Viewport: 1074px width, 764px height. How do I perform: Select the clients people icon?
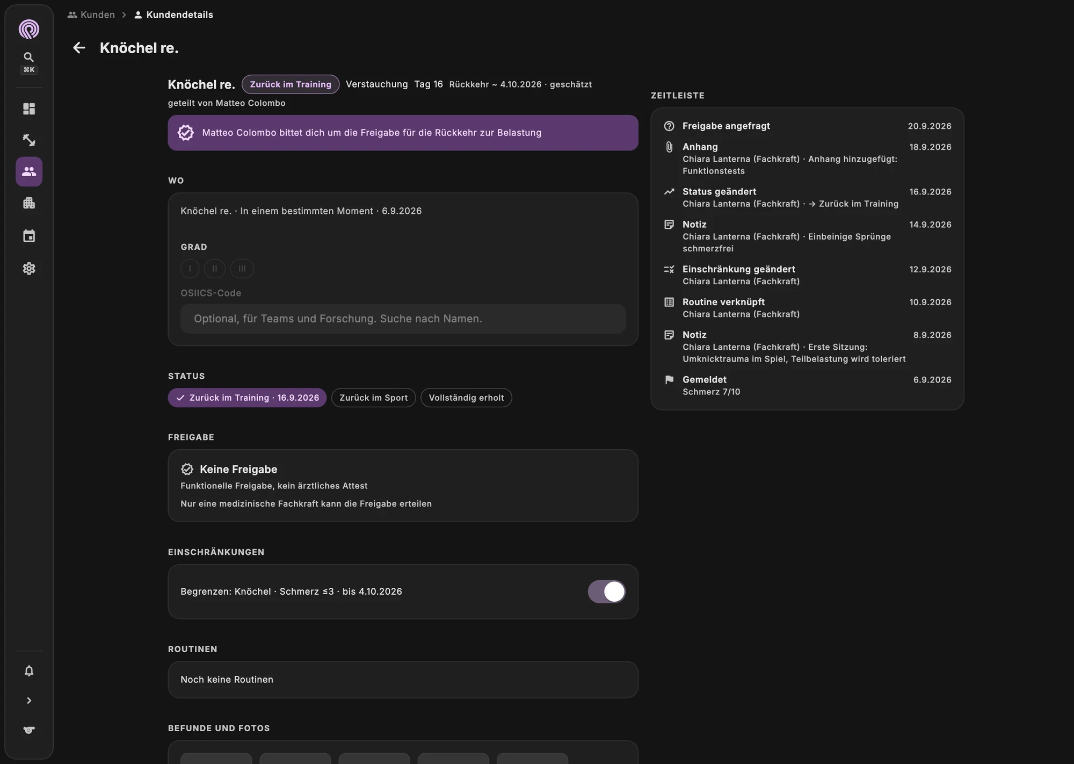click(29, 171)
